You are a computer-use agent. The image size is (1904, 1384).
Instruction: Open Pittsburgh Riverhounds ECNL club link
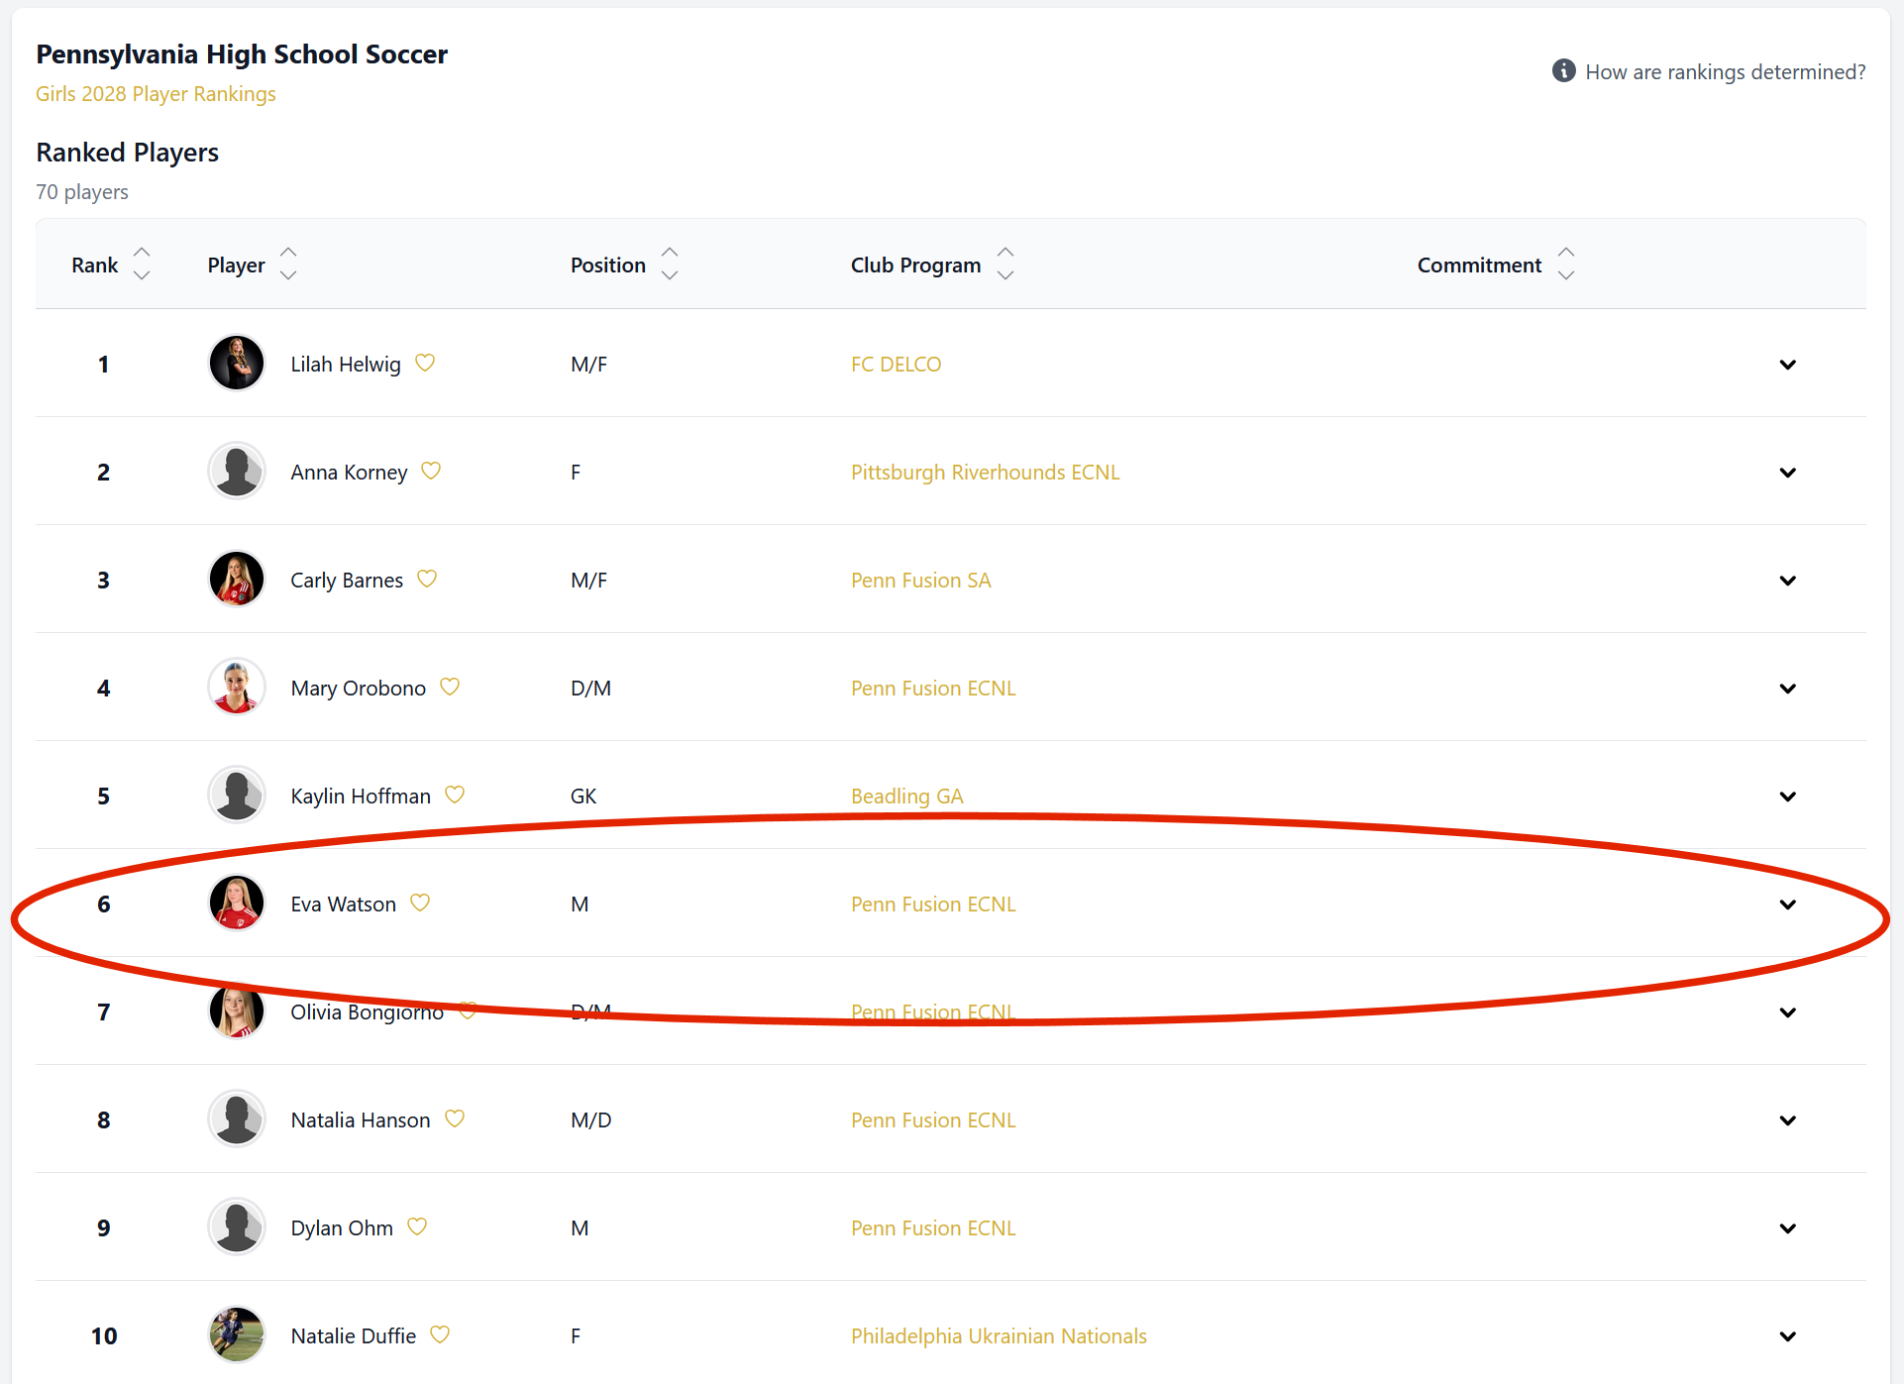point(985,473)
